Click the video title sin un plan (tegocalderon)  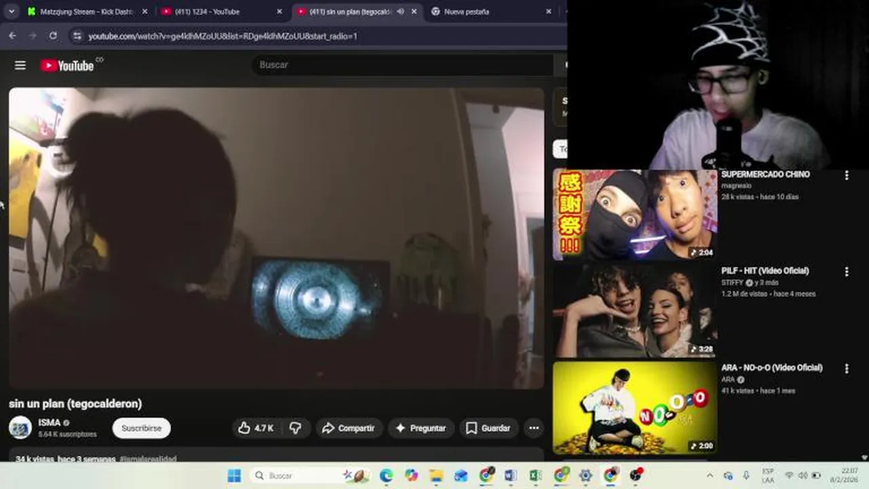coord(75,403)
